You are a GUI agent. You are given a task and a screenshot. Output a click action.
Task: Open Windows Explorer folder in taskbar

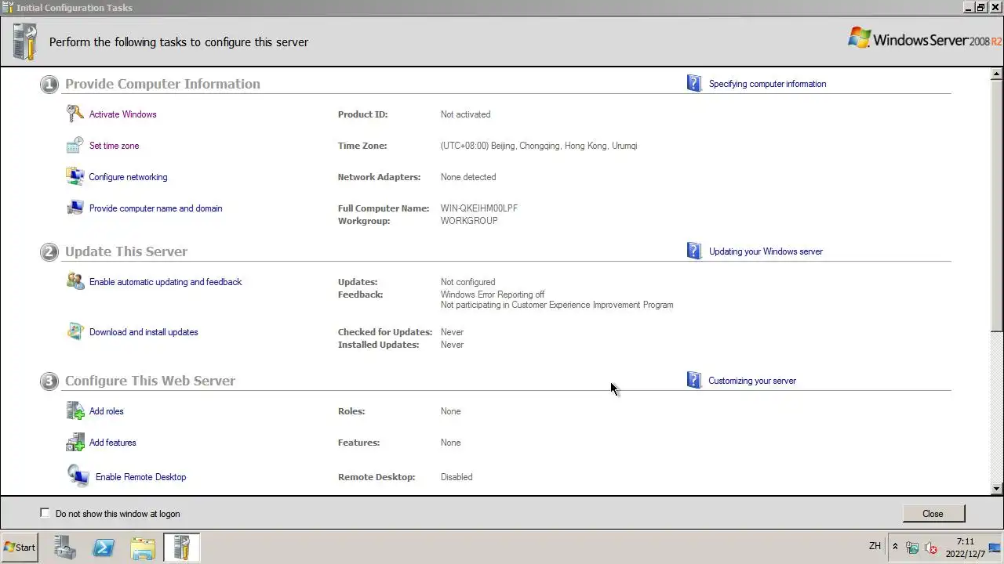pos(143,548)
